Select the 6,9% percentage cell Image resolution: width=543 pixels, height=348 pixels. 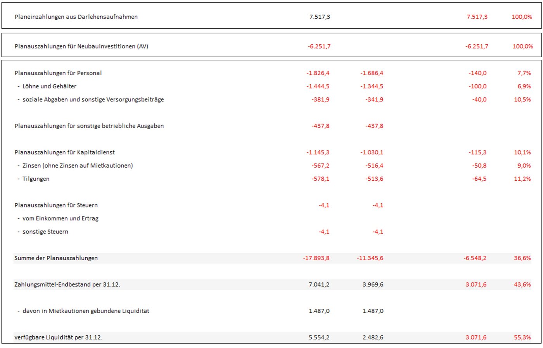(x=524, y=86)
